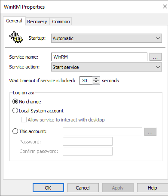Image resolution: width=168 pixels, height=196 pixels.
Task: Open the Recovery tab
Action: [37, 22]
